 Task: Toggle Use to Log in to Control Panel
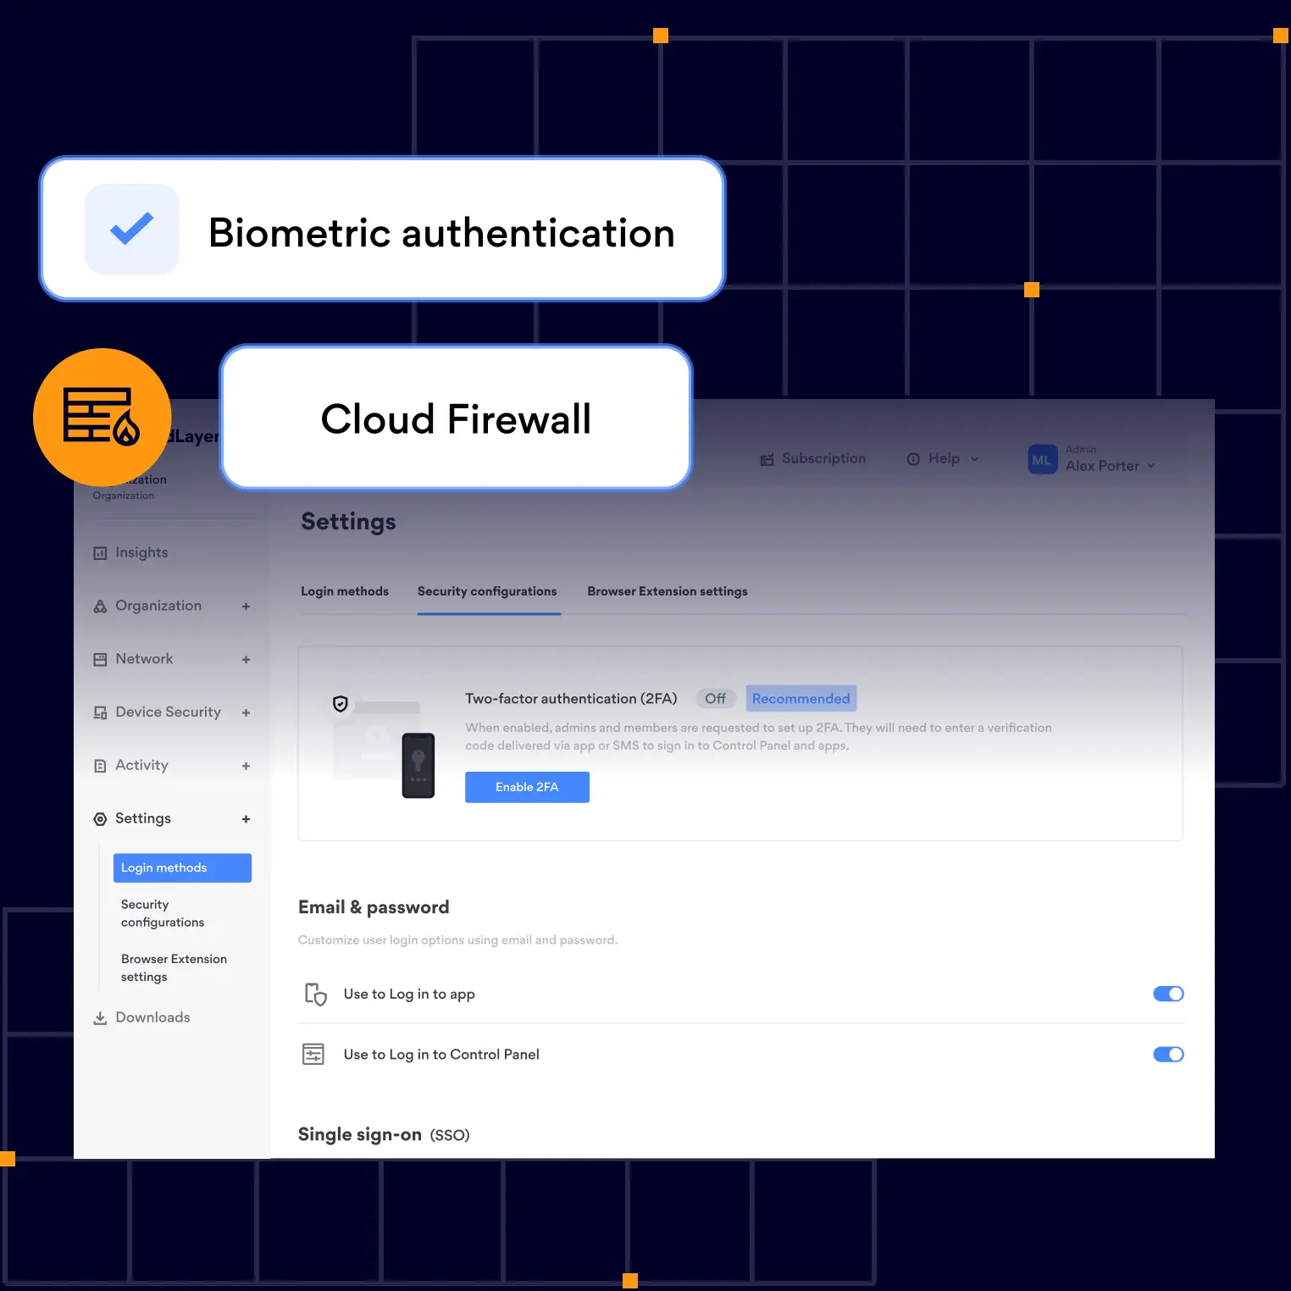click(1168, 1054)
